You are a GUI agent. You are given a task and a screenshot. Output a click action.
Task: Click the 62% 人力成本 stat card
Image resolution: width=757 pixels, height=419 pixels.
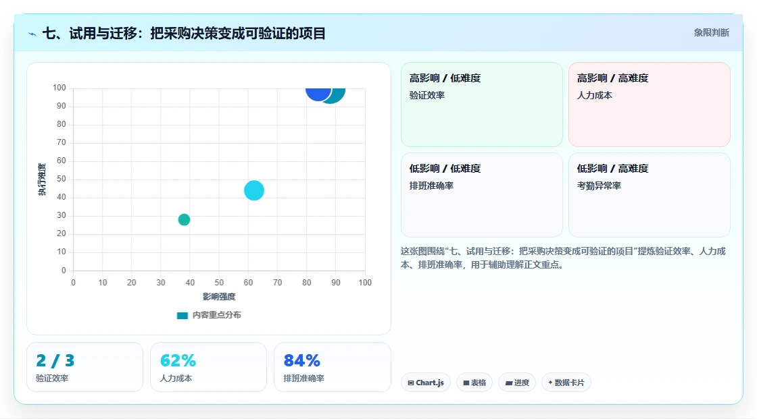[x=209, y=367]
